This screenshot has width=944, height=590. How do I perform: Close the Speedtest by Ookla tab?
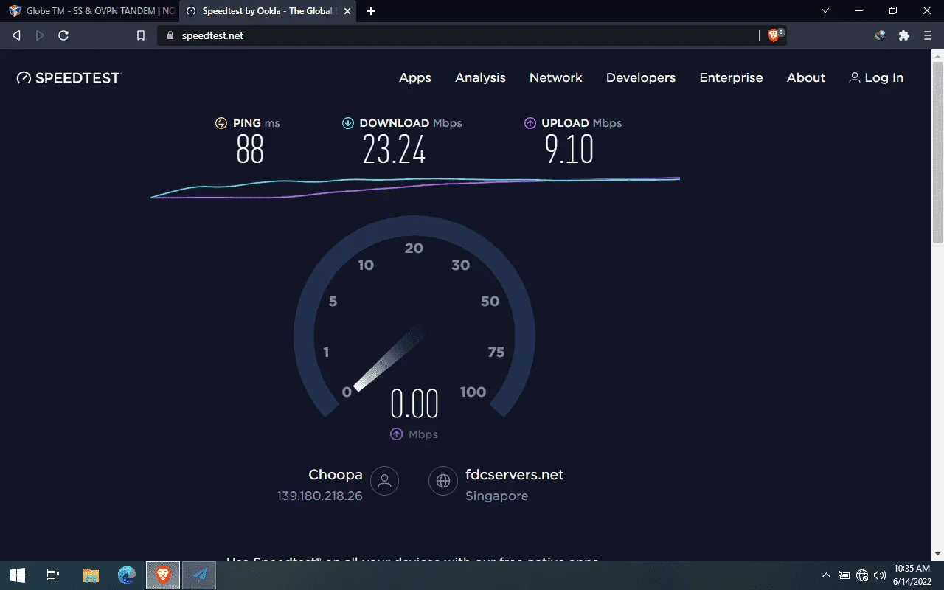tap(347, 11)
